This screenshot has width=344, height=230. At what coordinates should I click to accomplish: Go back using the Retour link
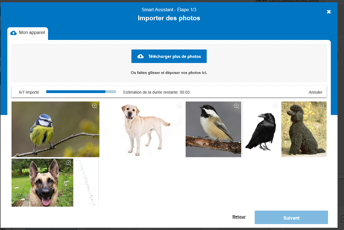click(239, 217)
